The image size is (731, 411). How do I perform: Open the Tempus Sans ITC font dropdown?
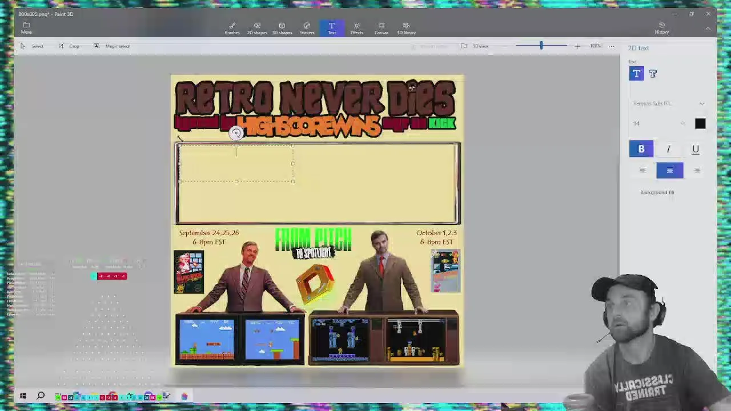669,103
